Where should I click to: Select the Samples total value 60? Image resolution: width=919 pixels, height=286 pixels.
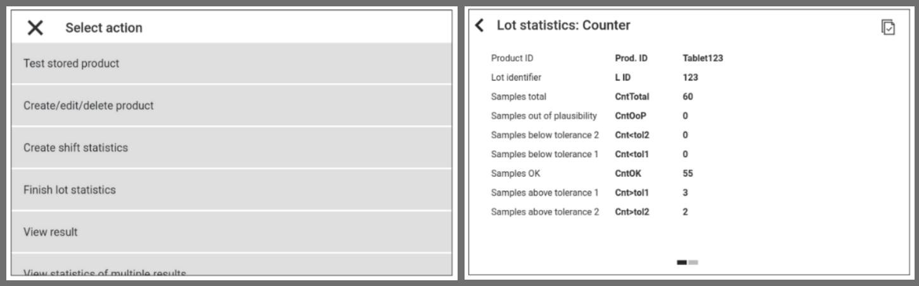click(688, 97)
